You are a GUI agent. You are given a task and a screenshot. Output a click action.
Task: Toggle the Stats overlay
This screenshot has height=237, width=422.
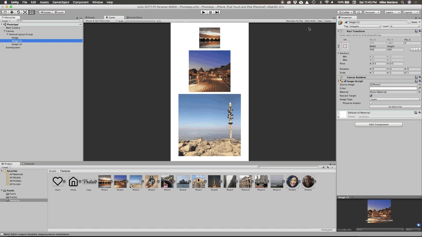(x=320, y=21)
